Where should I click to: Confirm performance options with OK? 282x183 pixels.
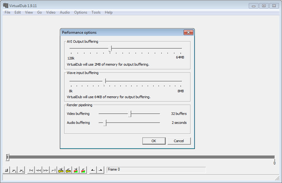click(x=154, y=141)
